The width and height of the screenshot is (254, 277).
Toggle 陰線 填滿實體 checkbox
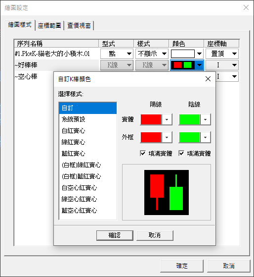coord(181,153)
